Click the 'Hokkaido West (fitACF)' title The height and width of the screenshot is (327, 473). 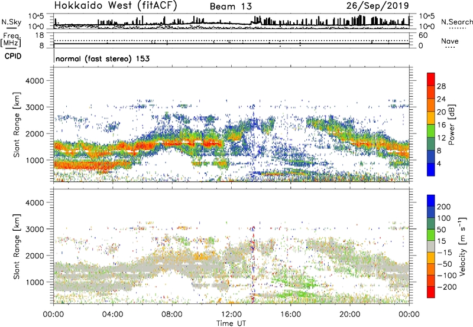pos(115,6)
